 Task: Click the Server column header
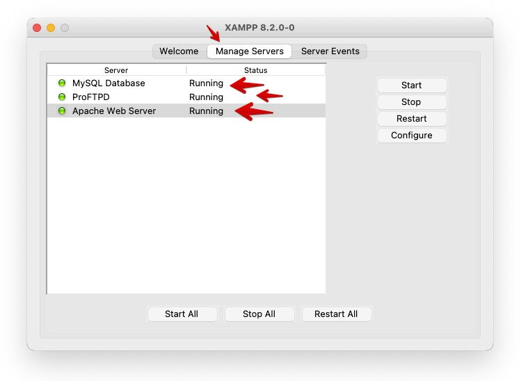pyautogui.click(x=116, y=70)
